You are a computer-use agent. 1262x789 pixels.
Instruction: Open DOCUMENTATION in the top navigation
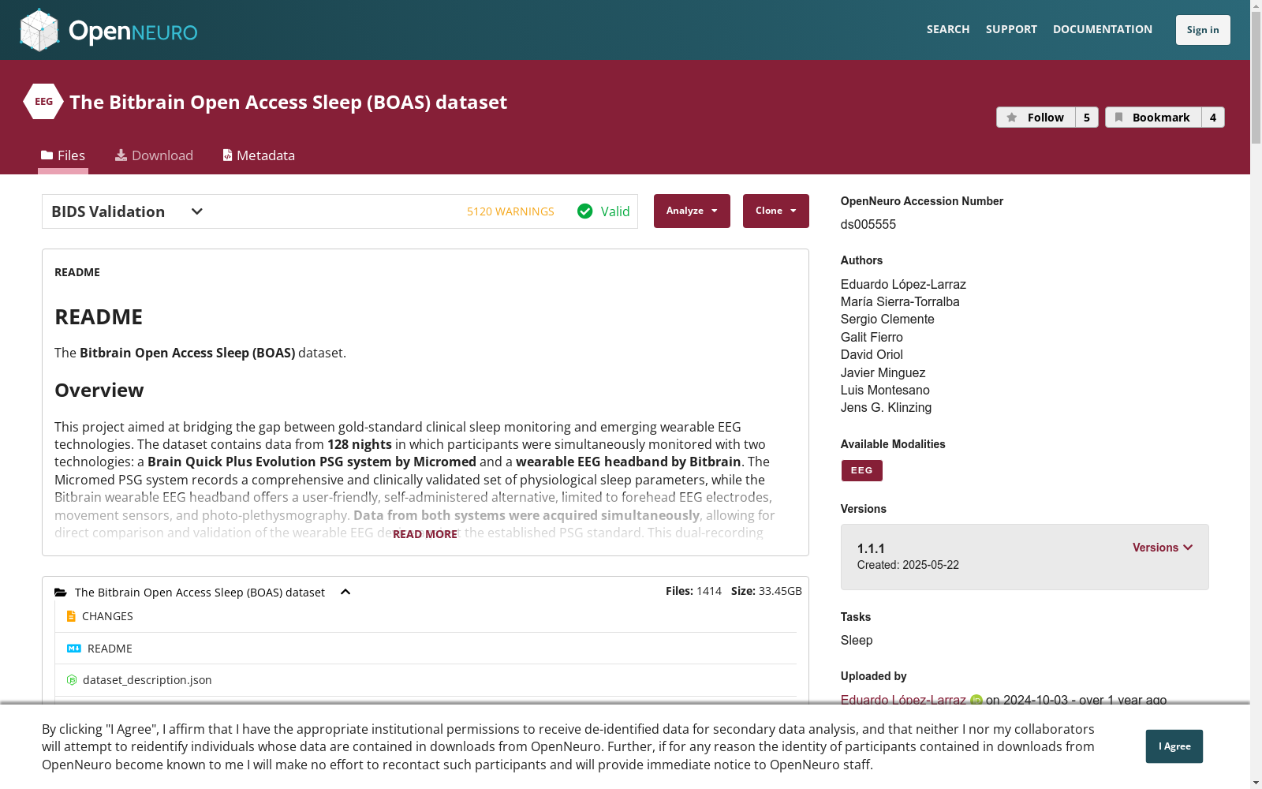tap(1103, 29)
